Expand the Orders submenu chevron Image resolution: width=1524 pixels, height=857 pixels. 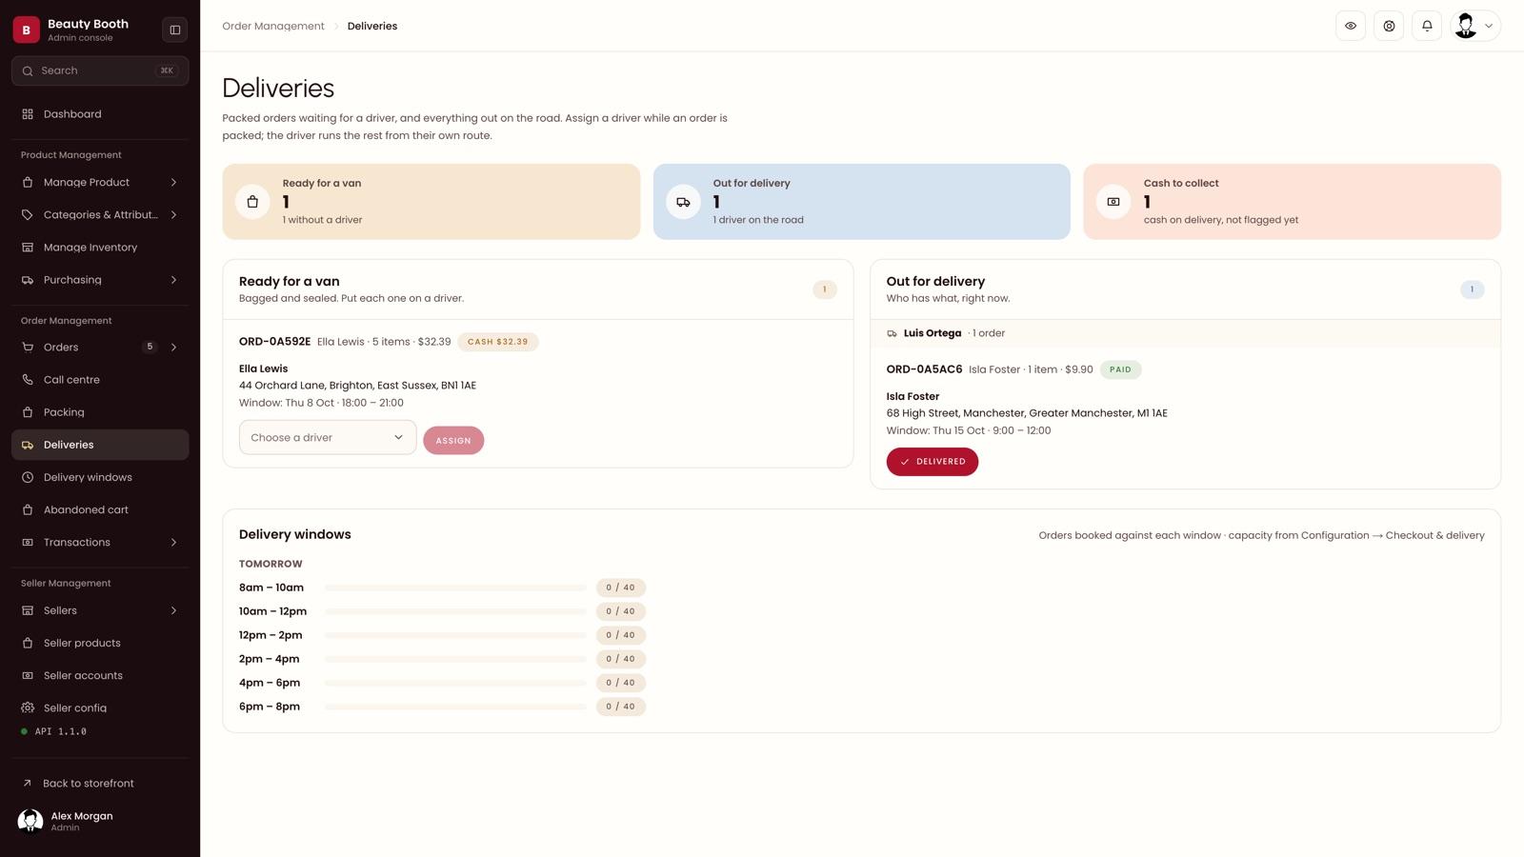(173, 348)
